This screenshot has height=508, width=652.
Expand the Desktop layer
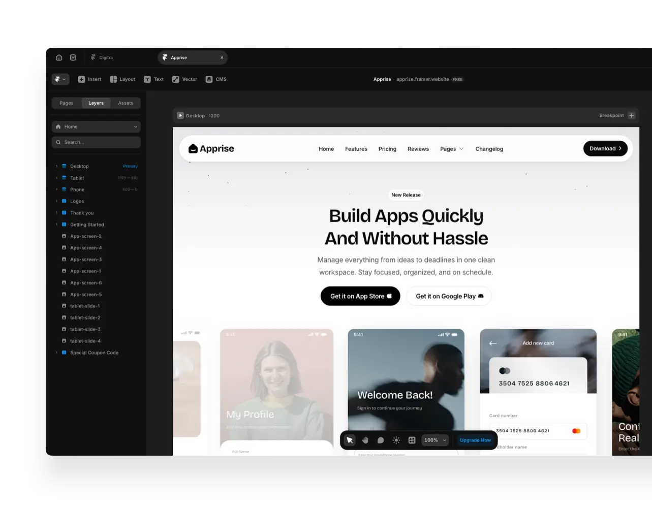tap(56, 166)
